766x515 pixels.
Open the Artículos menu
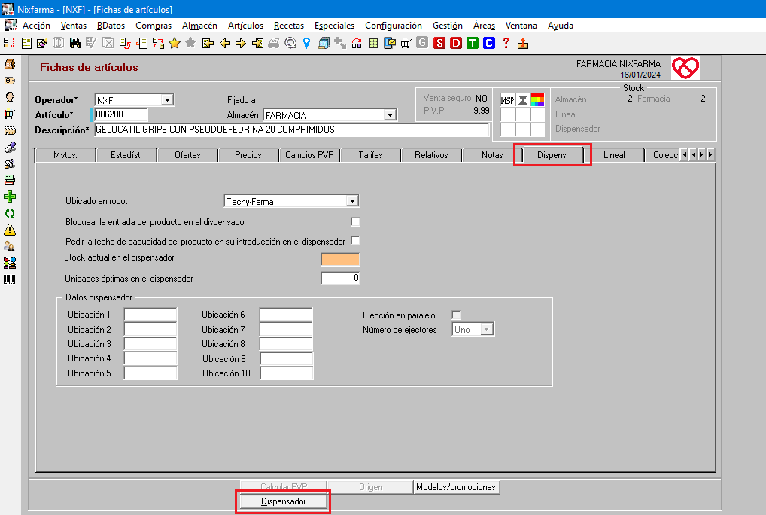(245, 26)
